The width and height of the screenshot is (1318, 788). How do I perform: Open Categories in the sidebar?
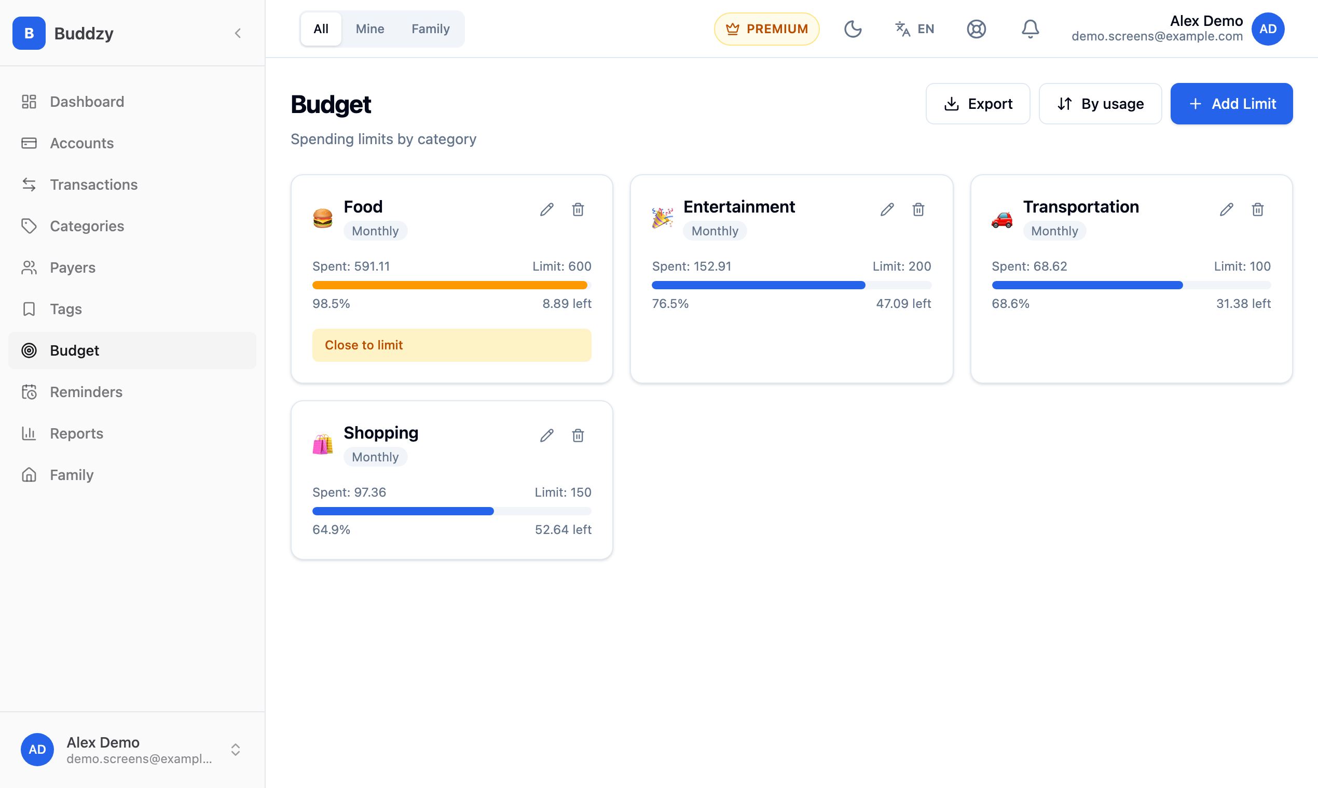click(x=132, y=226)
